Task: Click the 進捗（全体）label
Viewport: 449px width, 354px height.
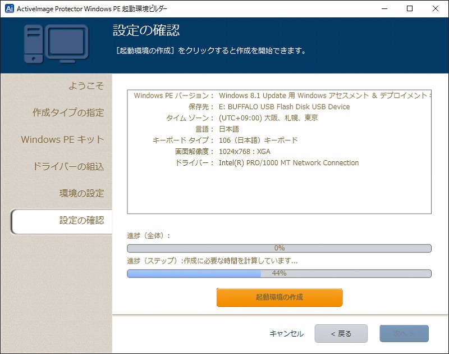Action: pyautogui.click(x=148, y=235)
